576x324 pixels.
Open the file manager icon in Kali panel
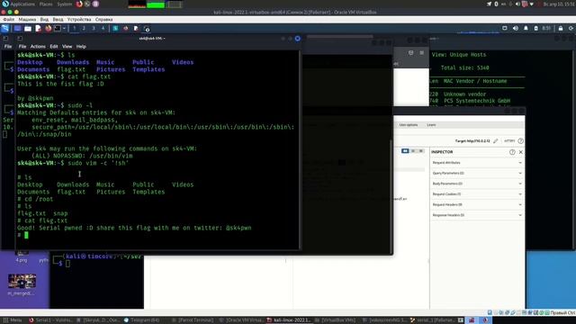point(28,29)
